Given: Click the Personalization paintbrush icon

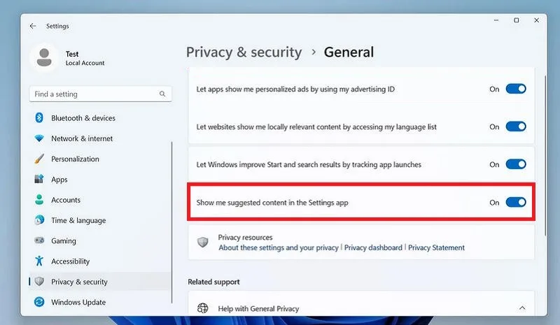Looking at the screenshot, I should point(39,159).
